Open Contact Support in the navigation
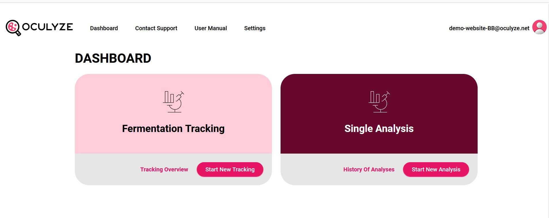 [x=156, y=28]
